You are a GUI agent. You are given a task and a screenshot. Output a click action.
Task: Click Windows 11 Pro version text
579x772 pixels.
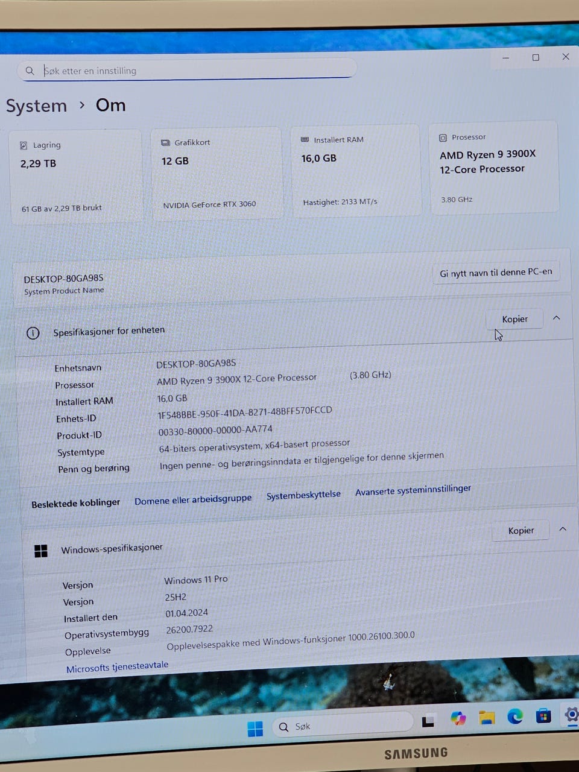coord(196,580)
